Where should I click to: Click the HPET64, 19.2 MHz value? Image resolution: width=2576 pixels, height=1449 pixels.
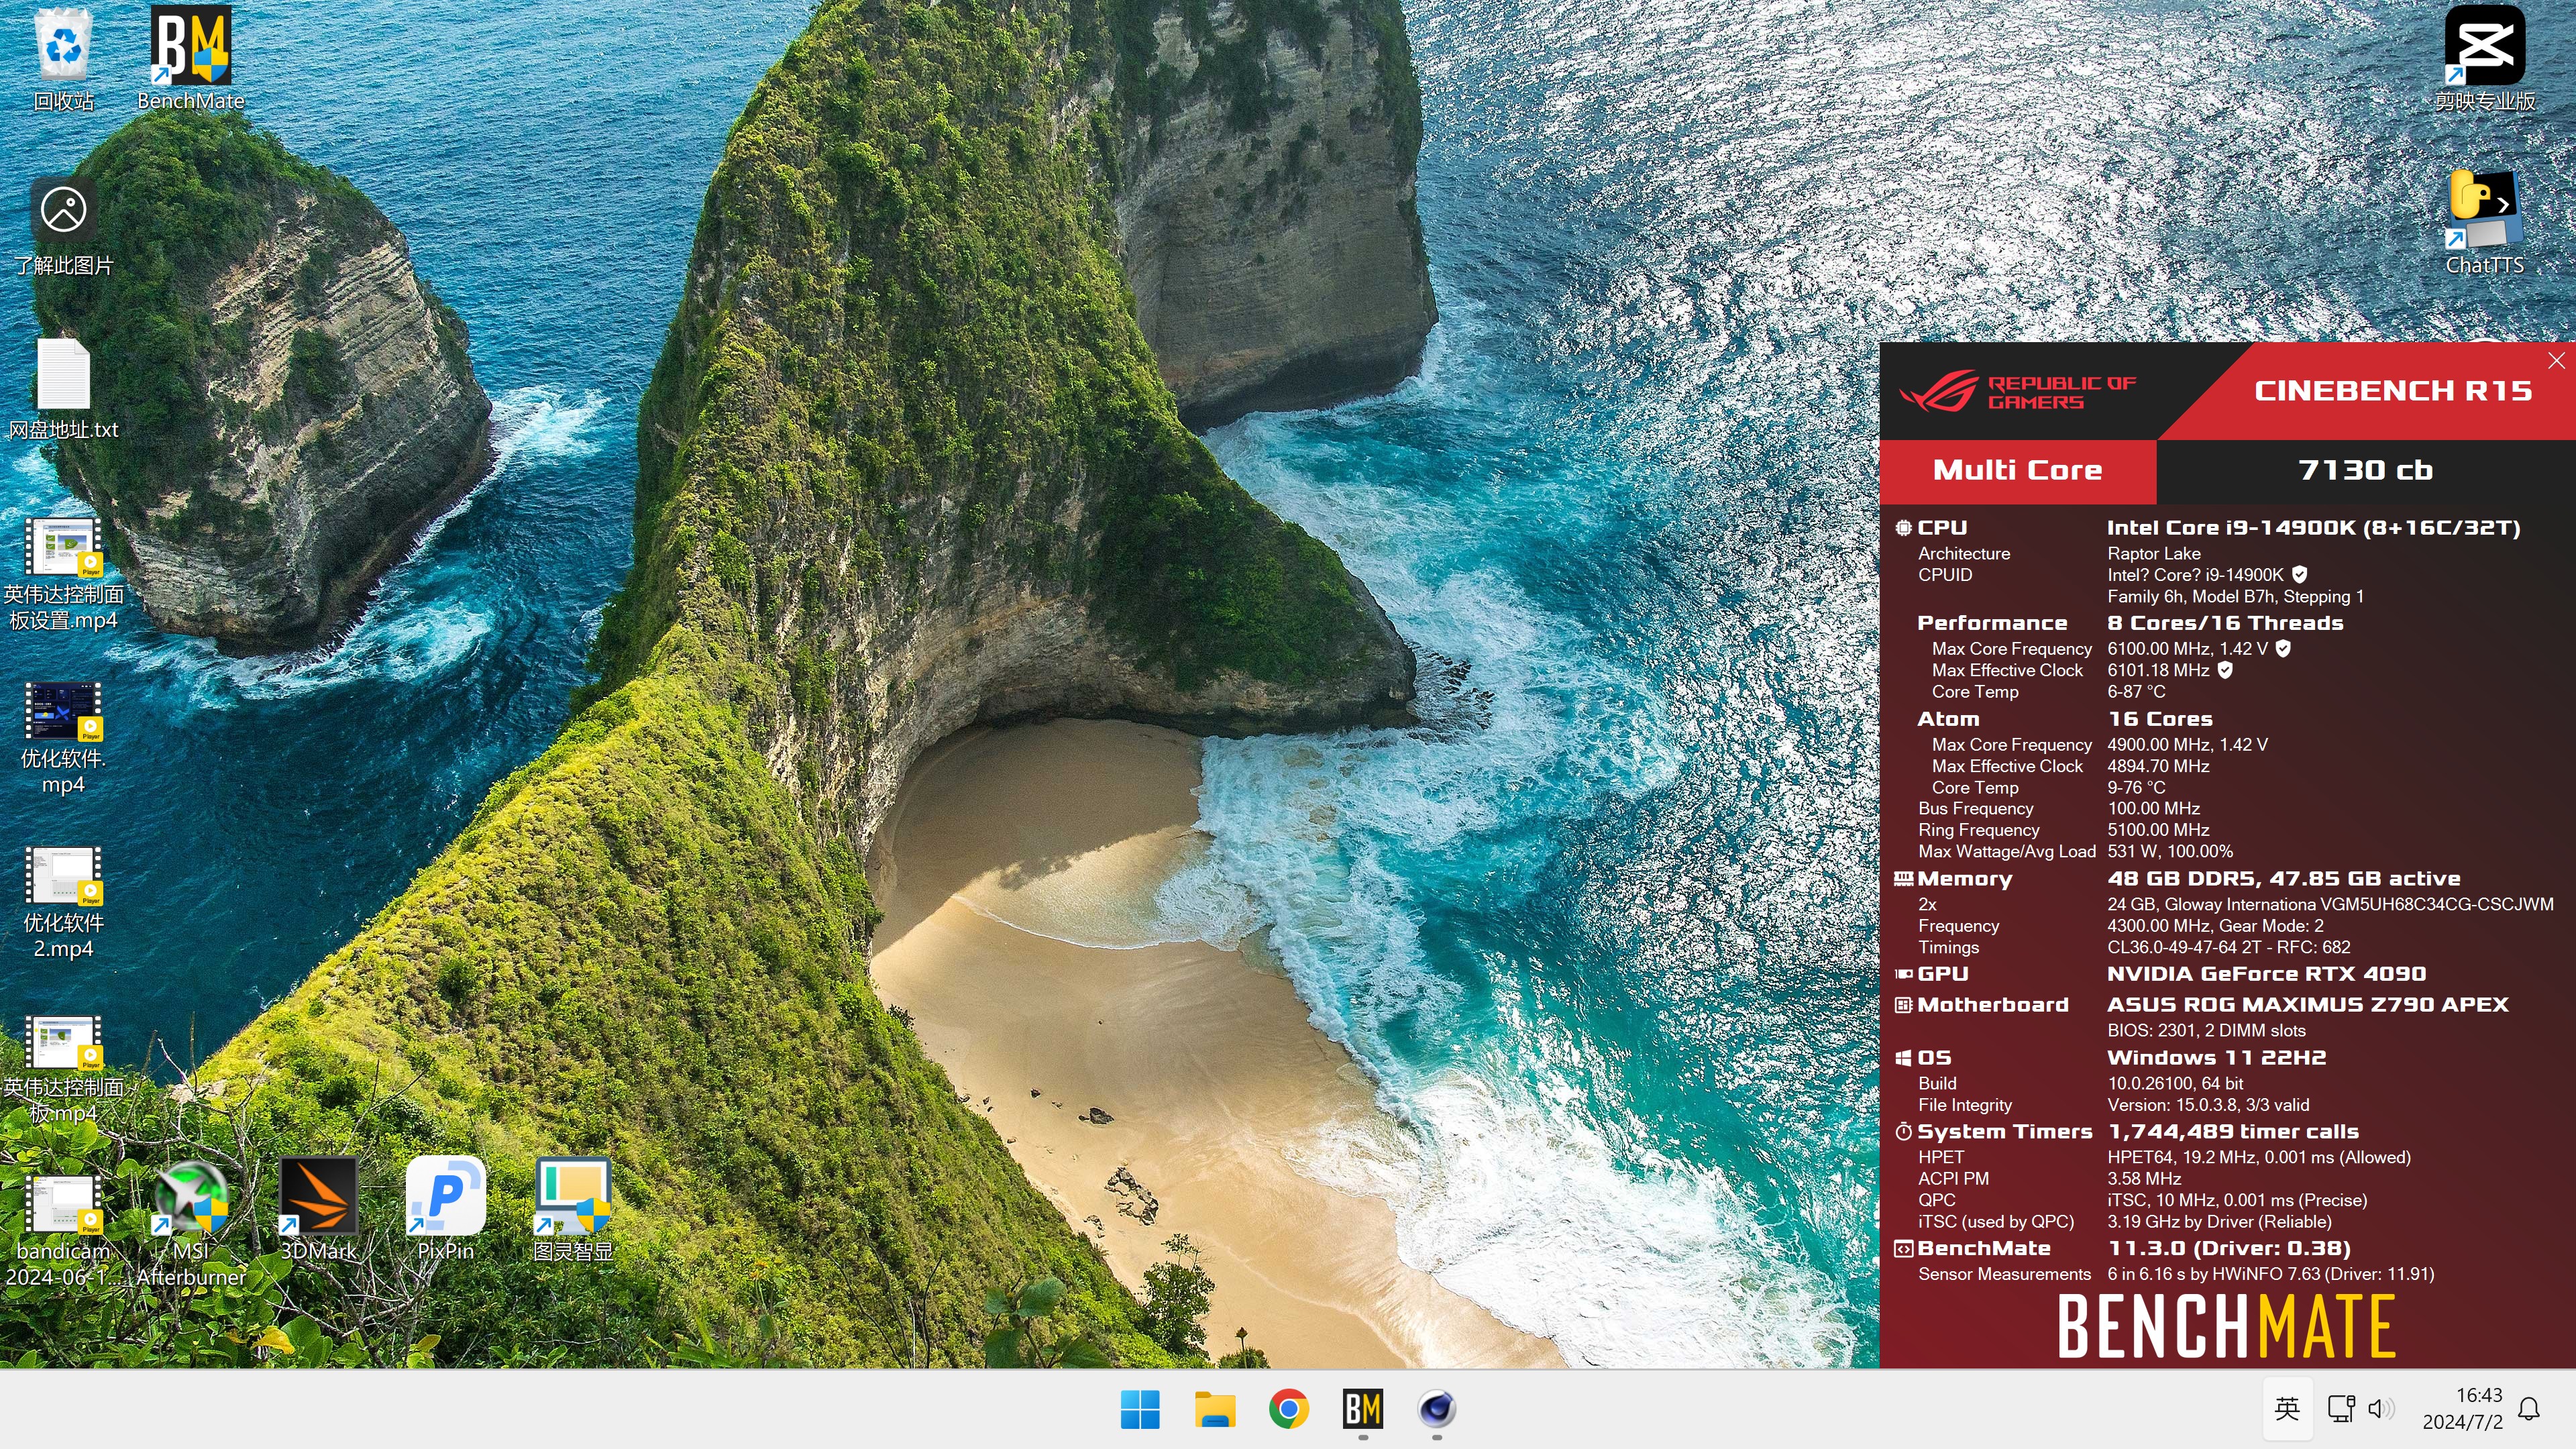point(2258,1157)
